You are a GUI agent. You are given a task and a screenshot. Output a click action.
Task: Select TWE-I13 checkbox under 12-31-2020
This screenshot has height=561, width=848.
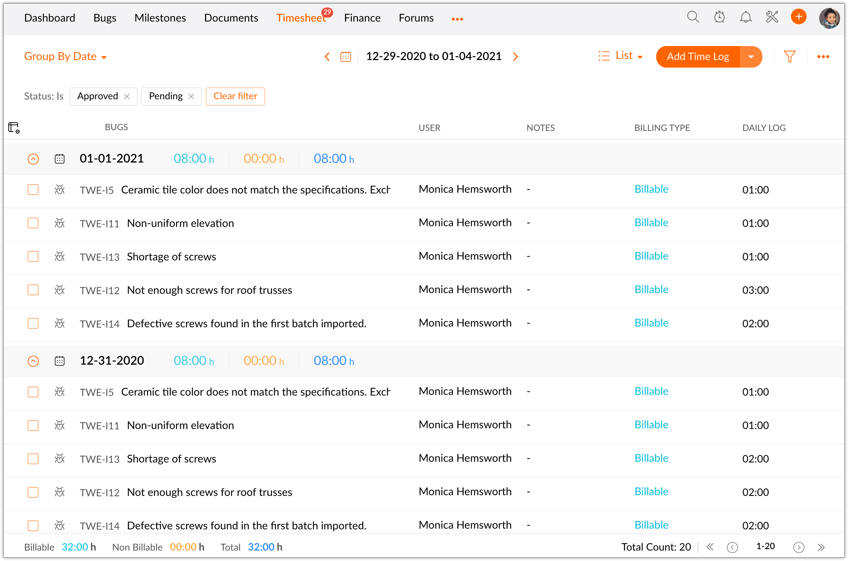(x=33, y=459)
